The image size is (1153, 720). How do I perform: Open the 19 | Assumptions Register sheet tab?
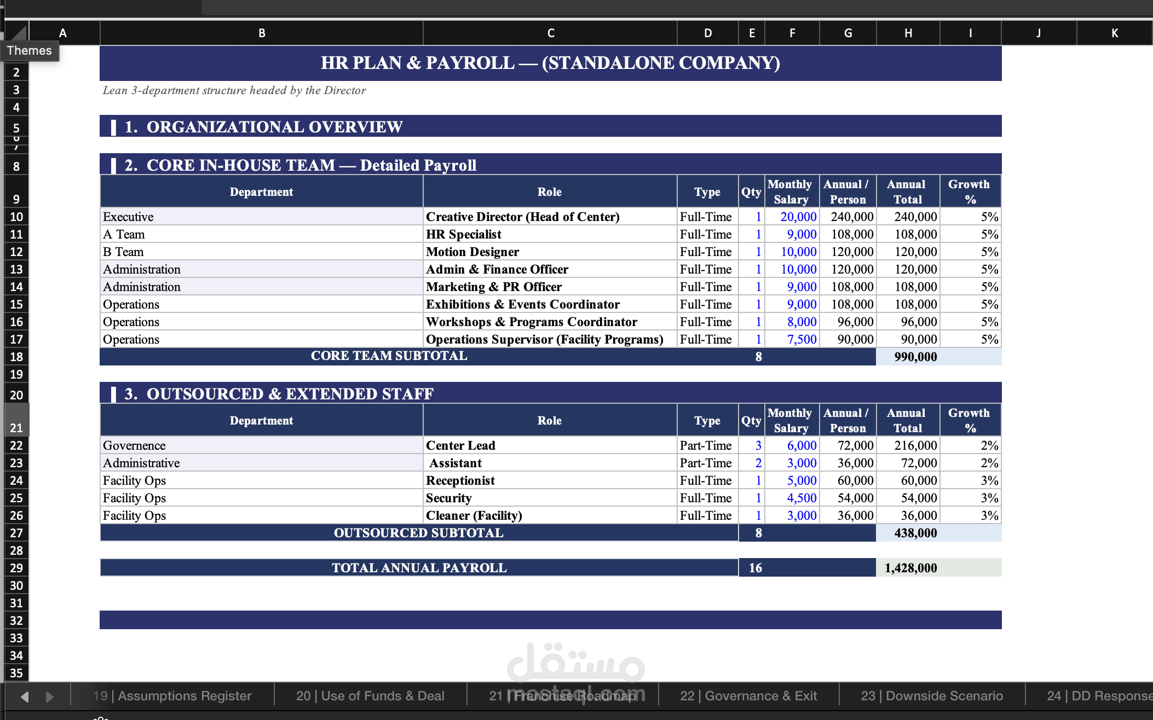coord(172,696)
